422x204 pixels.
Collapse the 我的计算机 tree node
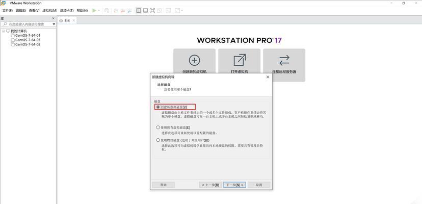click(x=3, y=31)
